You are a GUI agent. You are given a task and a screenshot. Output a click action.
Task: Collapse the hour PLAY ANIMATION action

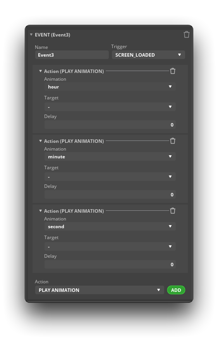(x=40, y=71)
